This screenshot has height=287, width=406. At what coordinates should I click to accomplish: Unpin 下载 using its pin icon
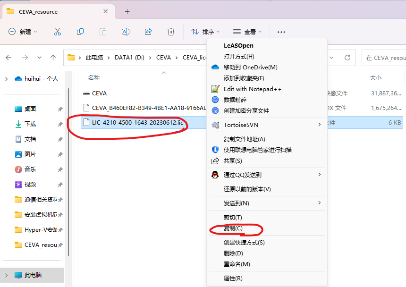(x=60, y=124)
